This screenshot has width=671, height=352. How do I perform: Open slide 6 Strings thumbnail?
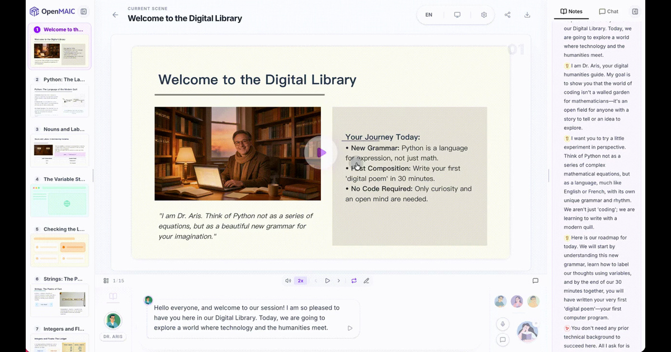click(59, 296)
